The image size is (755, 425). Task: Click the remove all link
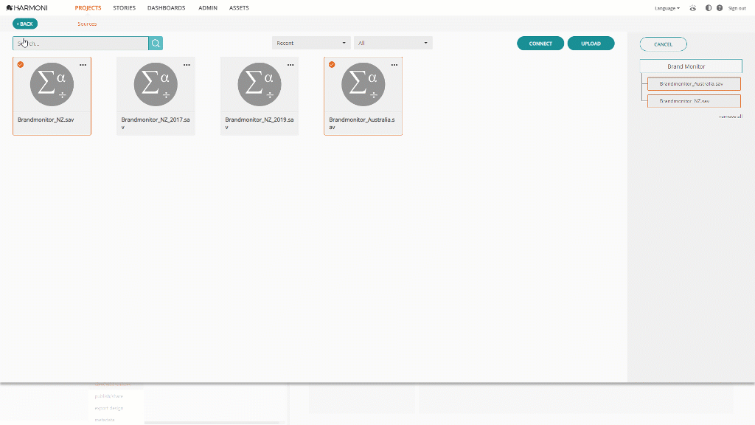click(x=731, y=116)
